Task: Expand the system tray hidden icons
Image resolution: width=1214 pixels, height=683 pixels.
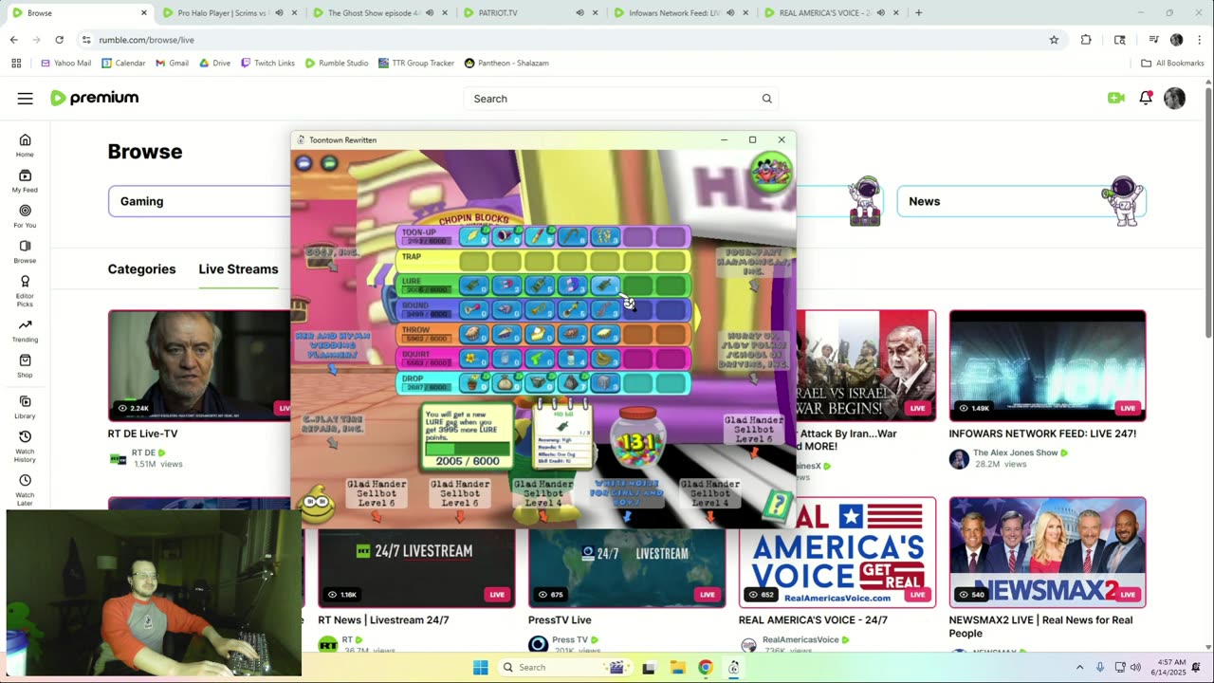Action: pos(1079,668)
